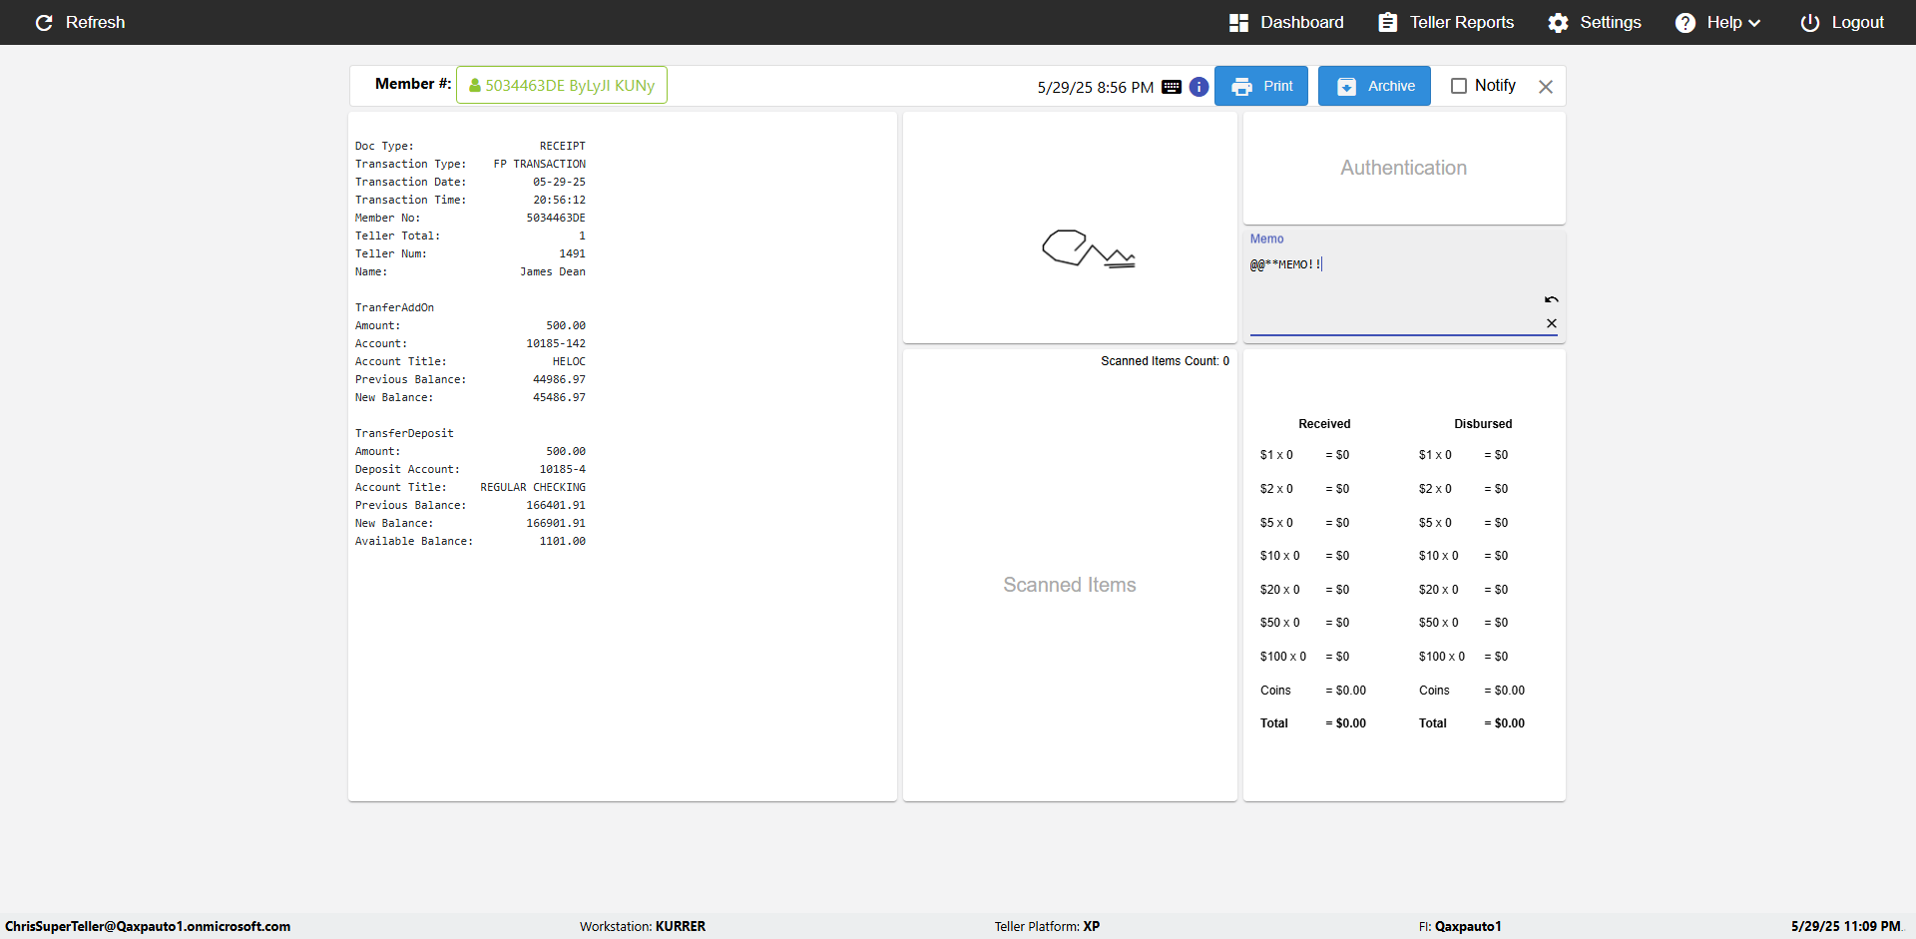Click the printer icon on the Print button
1916x939 pixels.
[x=1241, y=87]
